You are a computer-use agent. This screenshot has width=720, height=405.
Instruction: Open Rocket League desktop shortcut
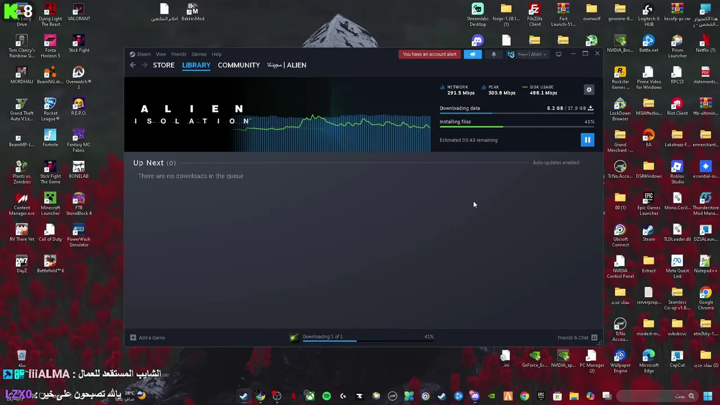point(50,109)
